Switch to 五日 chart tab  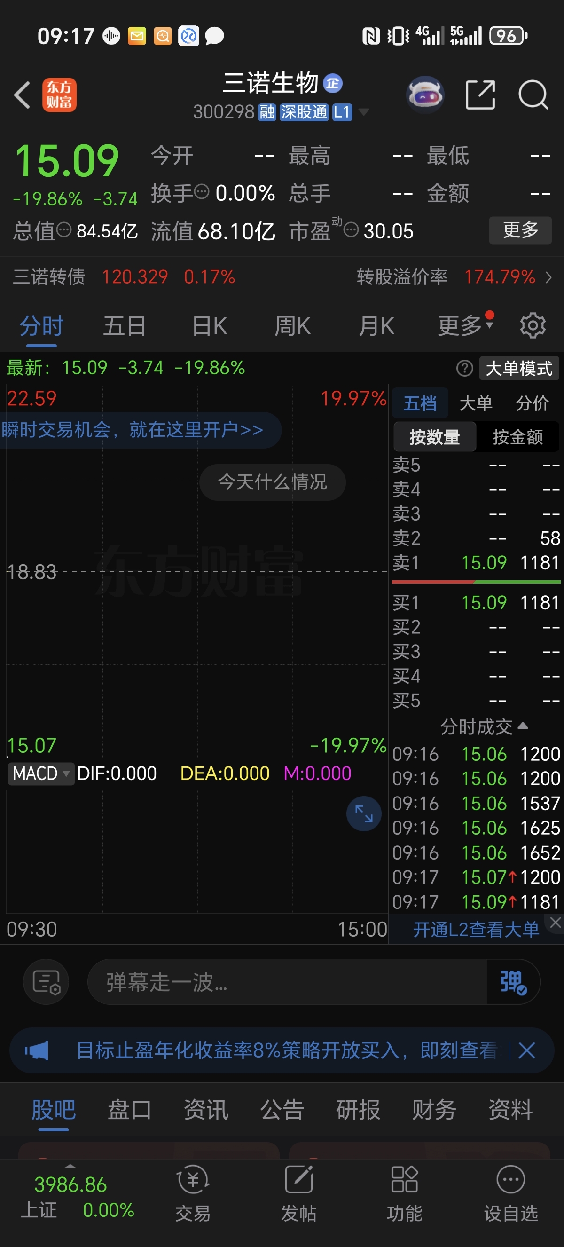(x=125, y=325)
